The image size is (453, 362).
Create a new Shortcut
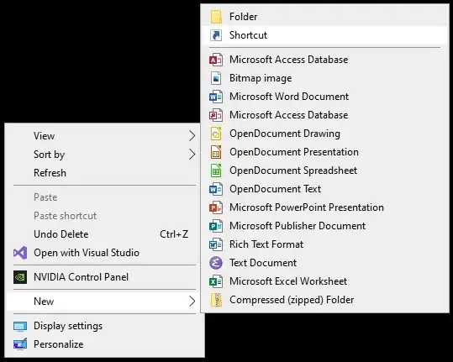[x=324, y=35]
